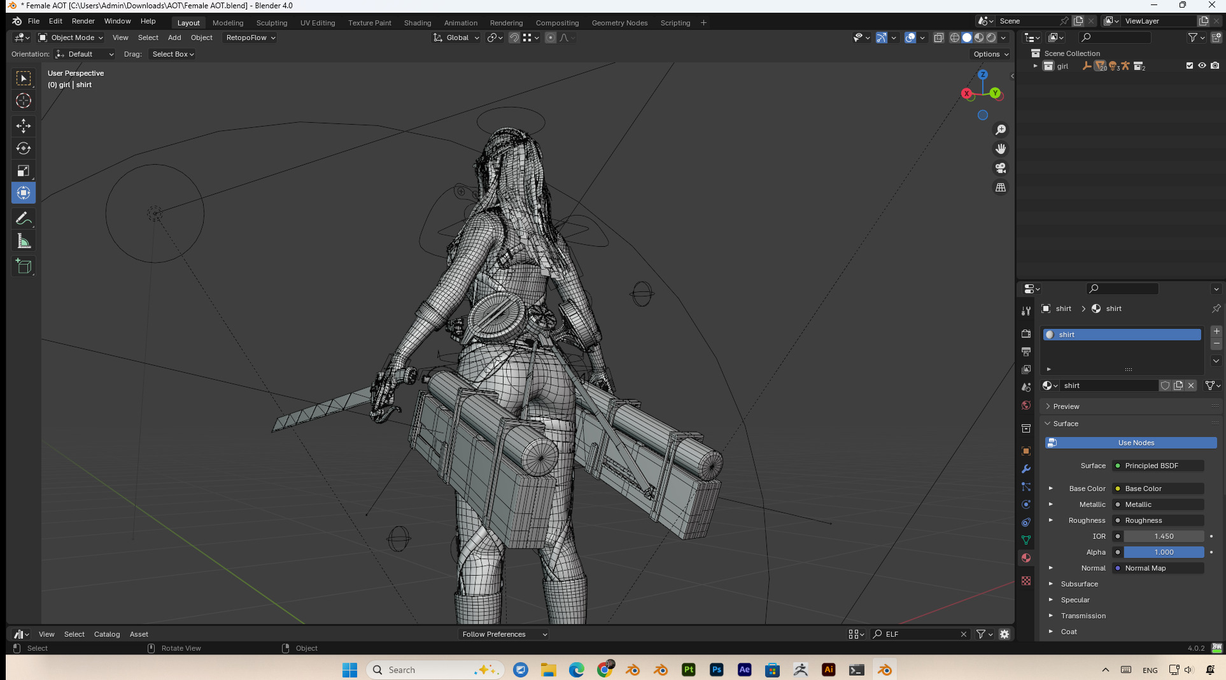Add a new material slot
Image resolution: width=1226 pixels, height=680 pixels.
click(1216, 331)
